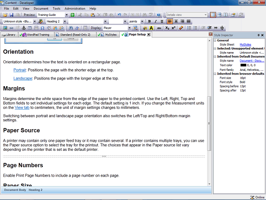This screenshot has width=266, height=200.
Task: Open the File menu
Action: coord(7,8)
